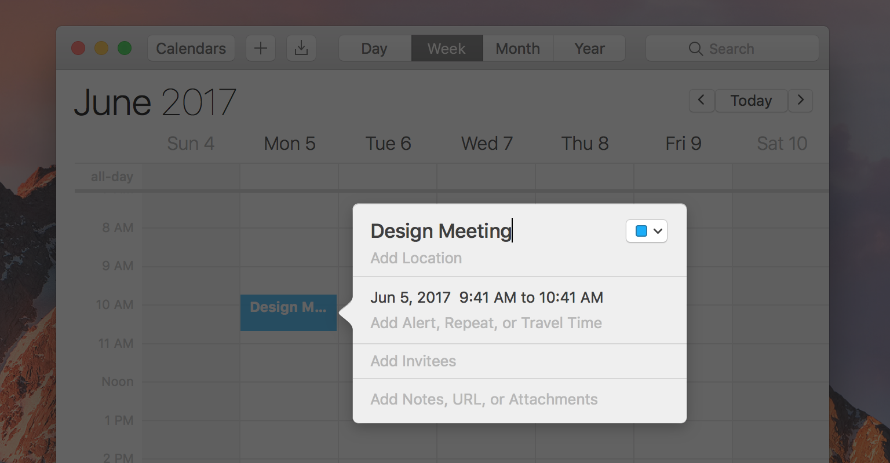This screenshot has width=890, height=463.
Task: Open the Calendars list button
Action: click(x=191, y=49)
